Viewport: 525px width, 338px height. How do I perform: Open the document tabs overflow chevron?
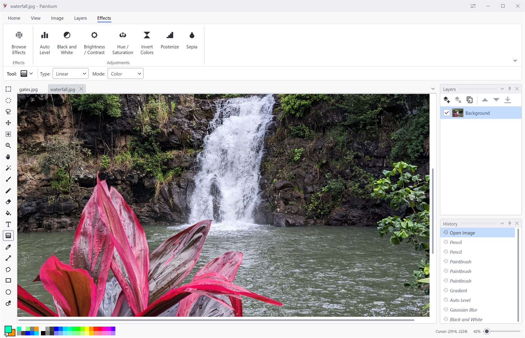[x=433, y=89]
